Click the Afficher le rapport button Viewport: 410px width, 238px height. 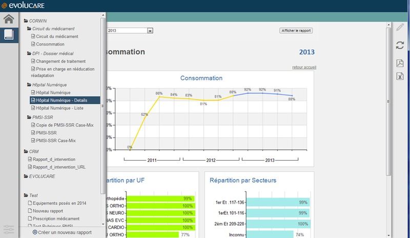pyautogui.click(x=296, y=31)
